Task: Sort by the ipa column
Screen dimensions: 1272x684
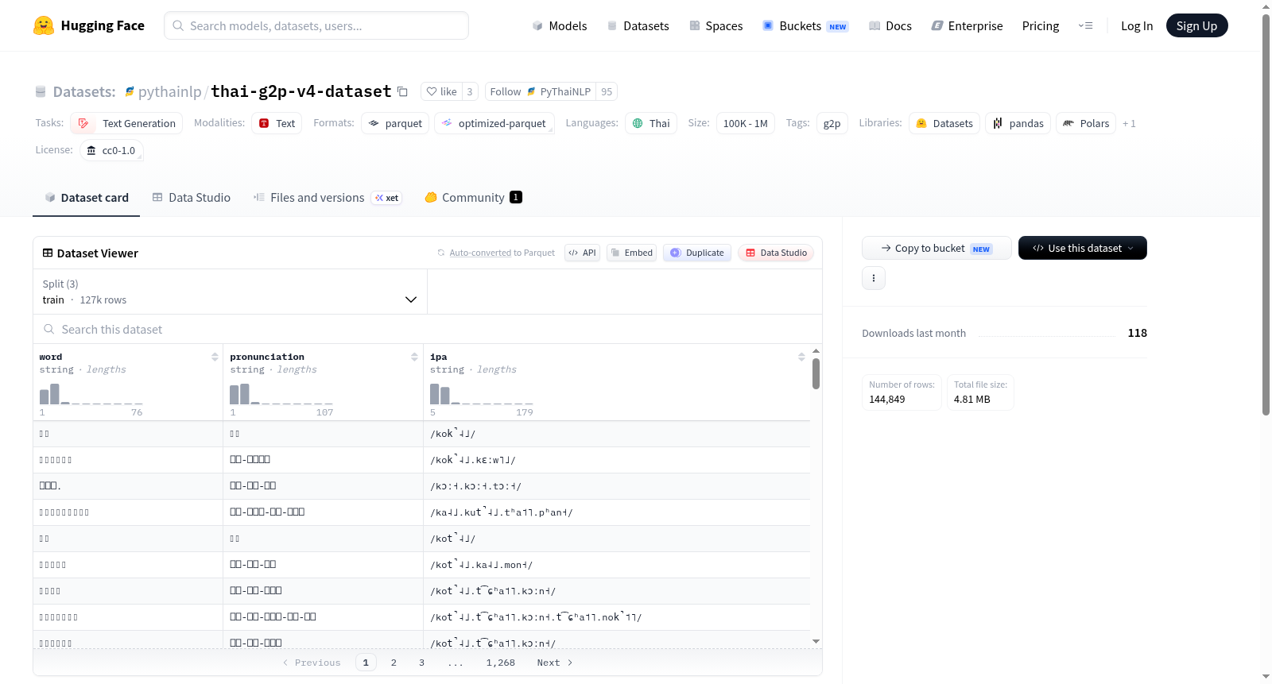Action: pyautogui.click(x=801, y=357)
